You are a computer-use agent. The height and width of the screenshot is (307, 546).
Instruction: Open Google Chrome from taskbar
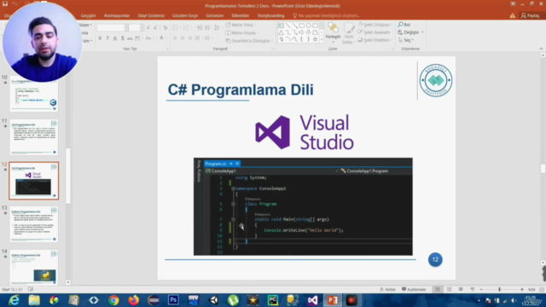(113, 300)
